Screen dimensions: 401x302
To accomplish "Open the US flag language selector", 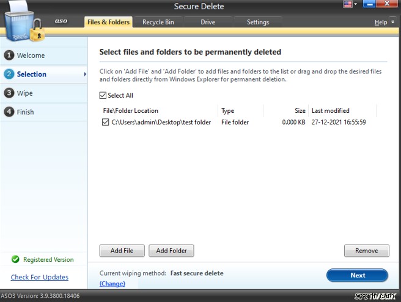I will pos(348,4).
